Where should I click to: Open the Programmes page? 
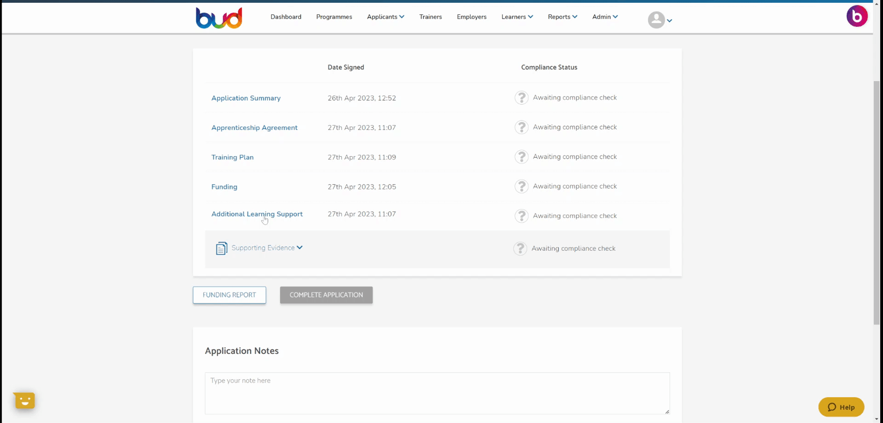(334, 17)
